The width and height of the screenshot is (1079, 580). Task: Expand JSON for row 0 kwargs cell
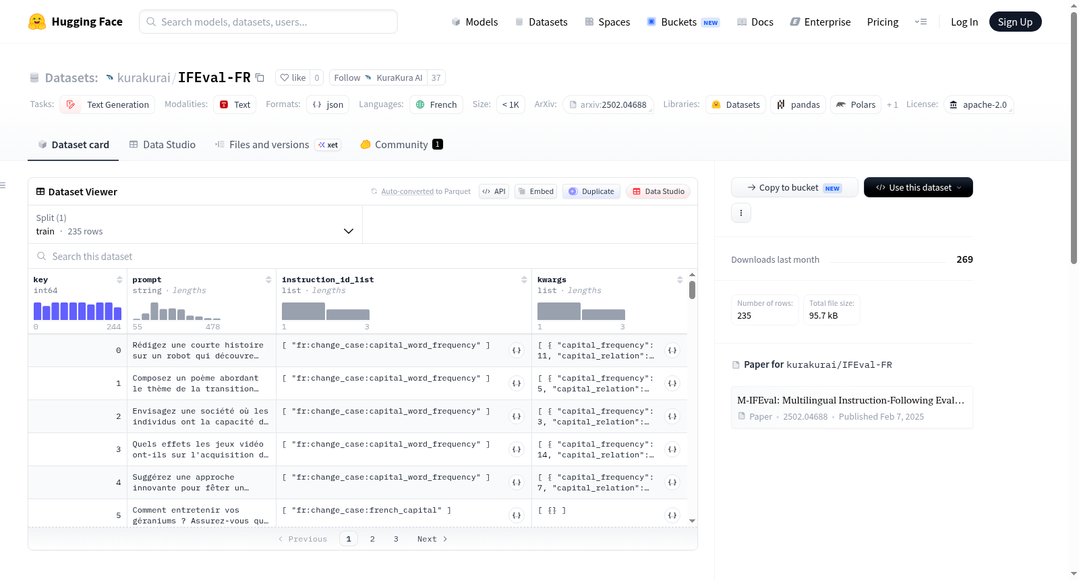point(672,350)
